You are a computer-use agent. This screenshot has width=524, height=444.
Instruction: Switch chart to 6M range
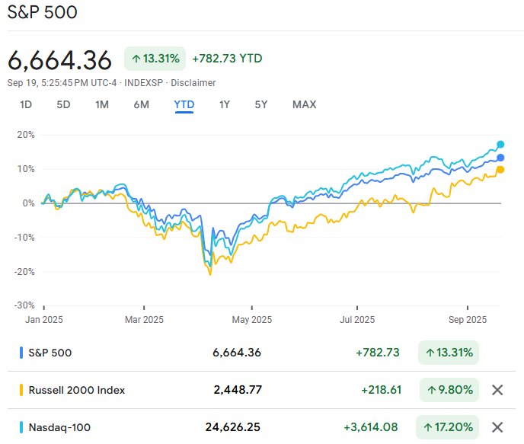tap(141, 104)
